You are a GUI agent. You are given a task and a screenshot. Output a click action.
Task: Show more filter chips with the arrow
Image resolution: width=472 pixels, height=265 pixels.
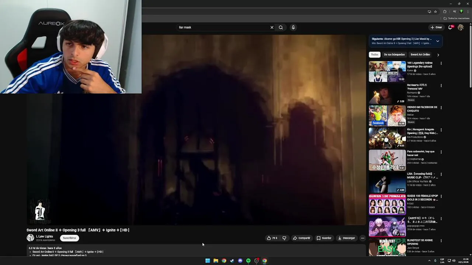click(438, 55)
